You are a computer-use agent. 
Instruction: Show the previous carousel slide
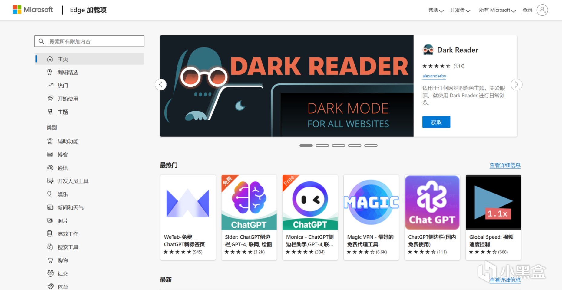click(x=160, y=84)
